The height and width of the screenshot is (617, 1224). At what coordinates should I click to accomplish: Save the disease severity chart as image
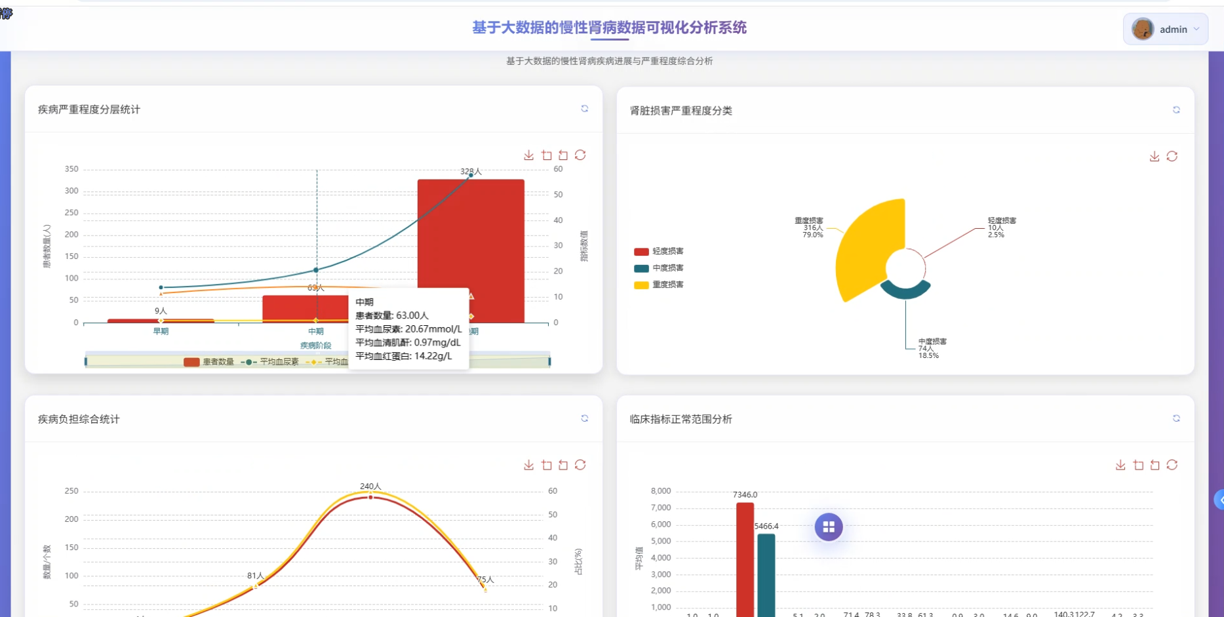(529, 155)
